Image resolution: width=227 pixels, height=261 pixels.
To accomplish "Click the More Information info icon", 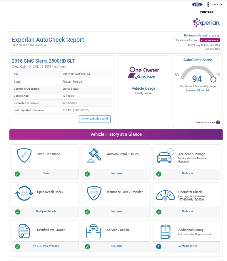I will (x=218, y=122).
